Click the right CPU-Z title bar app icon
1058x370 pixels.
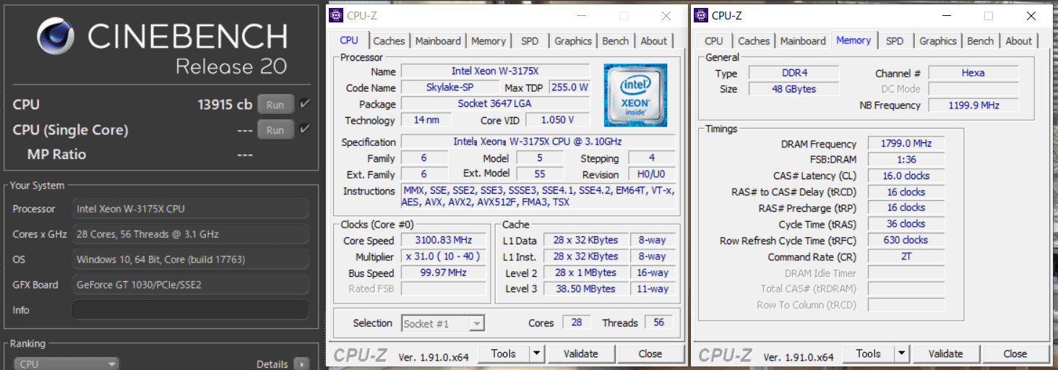[701, 15]
